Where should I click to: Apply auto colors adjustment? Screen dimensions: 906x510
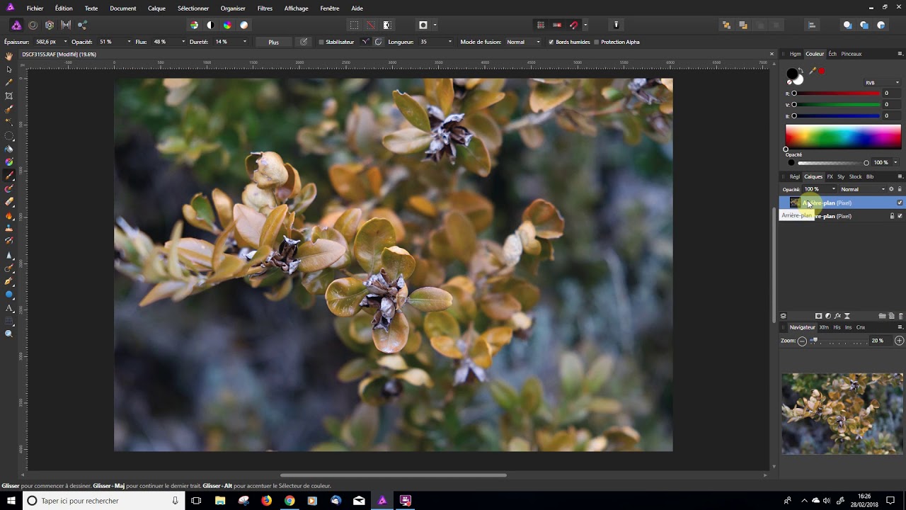point(227,25)
